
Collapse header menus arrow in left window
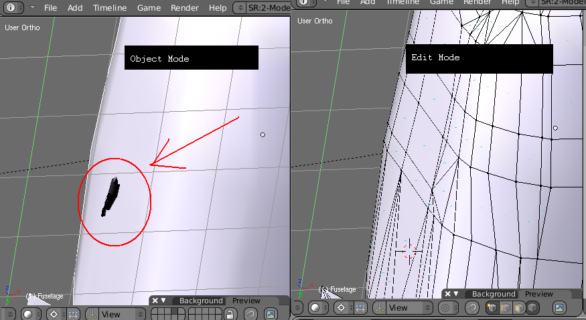click(33, 7)
